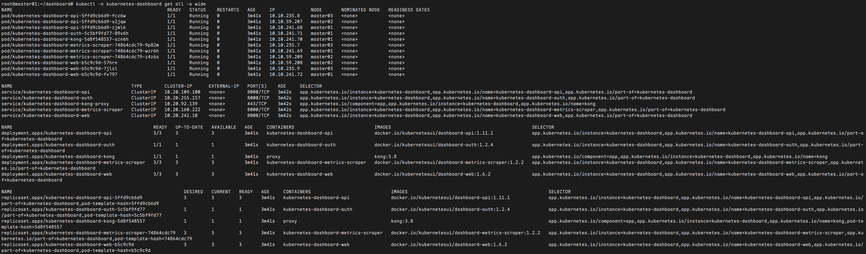Click the cluster IP 10.20.255.157

(x=182, y=98)
